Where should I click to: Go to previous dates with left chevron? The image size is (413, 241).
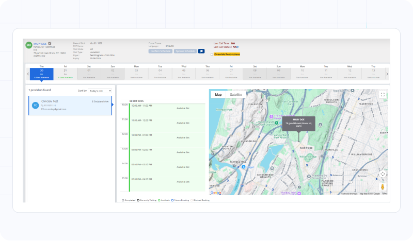28,74
